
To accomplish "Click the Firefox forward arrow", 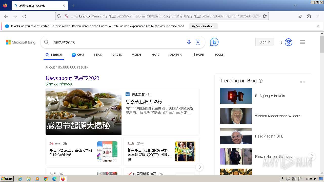I will coord(15,16).
